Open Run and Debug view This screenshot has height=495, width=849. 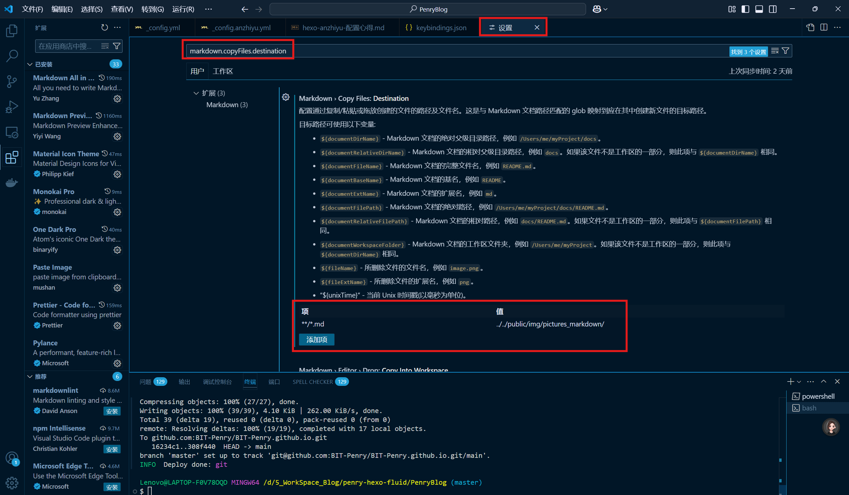(12, 107)
